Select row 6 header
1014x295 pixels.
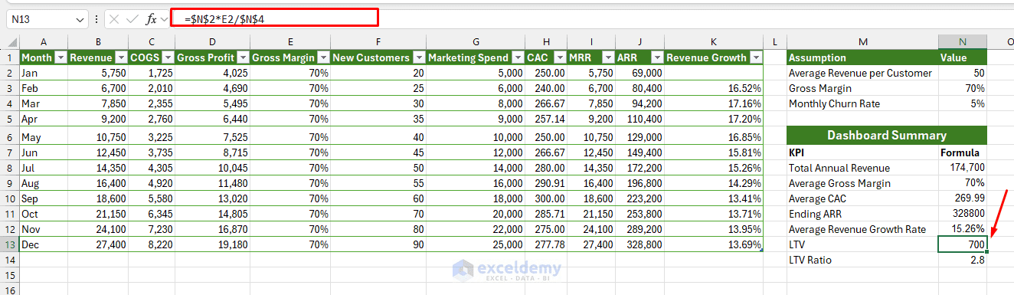point(10,137)
